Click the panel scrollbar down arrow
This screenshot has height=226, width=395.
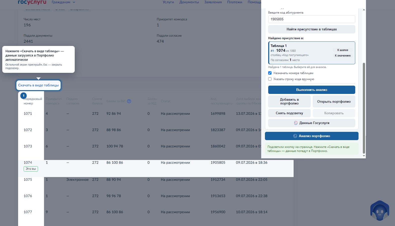point(364,156)
